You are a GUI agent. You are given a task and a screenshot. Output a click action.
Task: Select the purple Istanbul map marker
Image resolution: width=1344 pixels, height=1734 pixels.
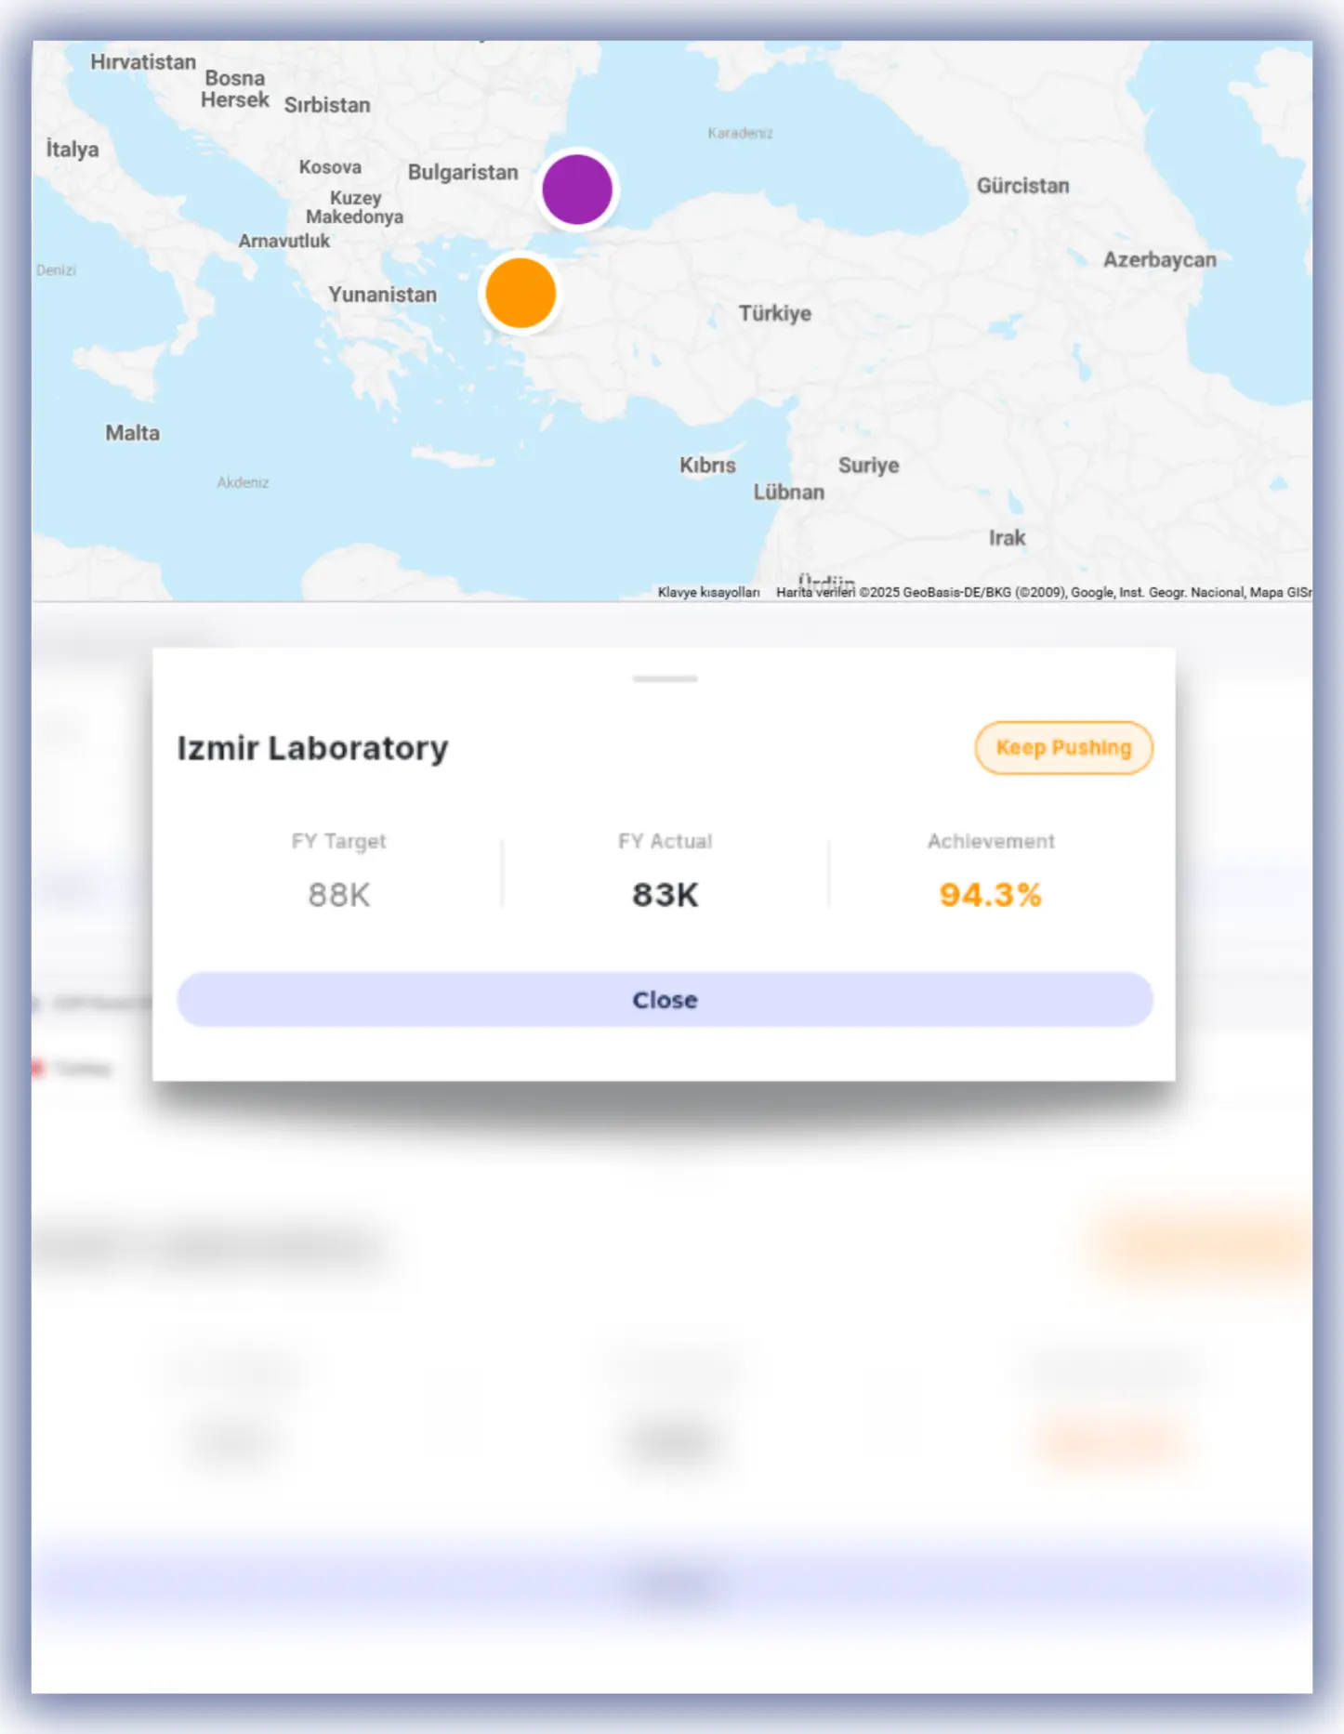click(x=579, y=189)
